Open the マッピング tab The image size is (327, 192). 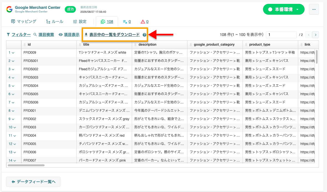(24, 22)
